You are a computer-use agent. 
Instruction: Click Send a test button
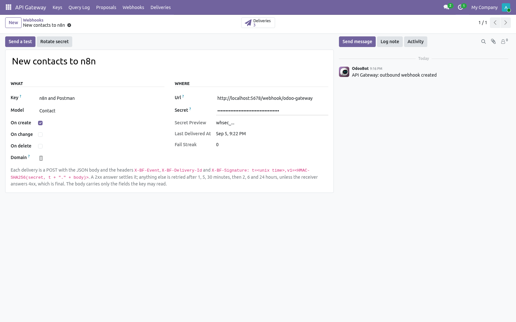(x=20, y=42)
